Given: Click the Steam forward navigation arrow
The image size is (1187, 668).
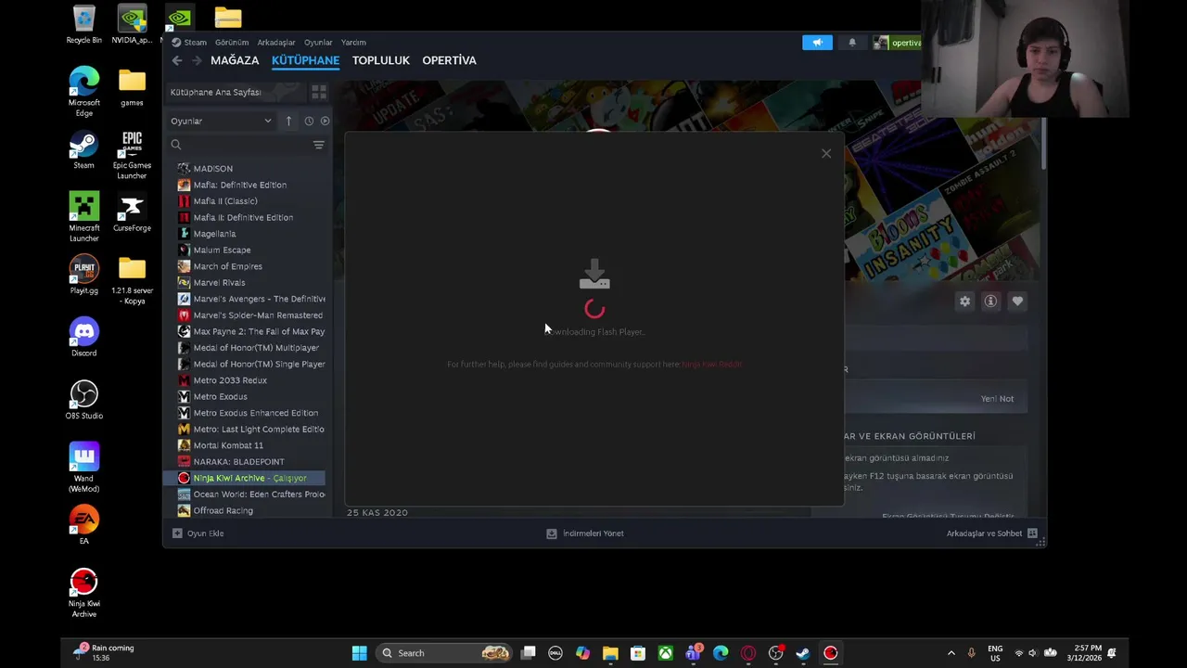Looking at the screenshot, I should pyautogui.click(x=197, y=60).
